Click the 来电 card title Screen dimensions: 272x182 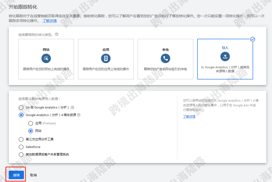click(x=165, y=50)
